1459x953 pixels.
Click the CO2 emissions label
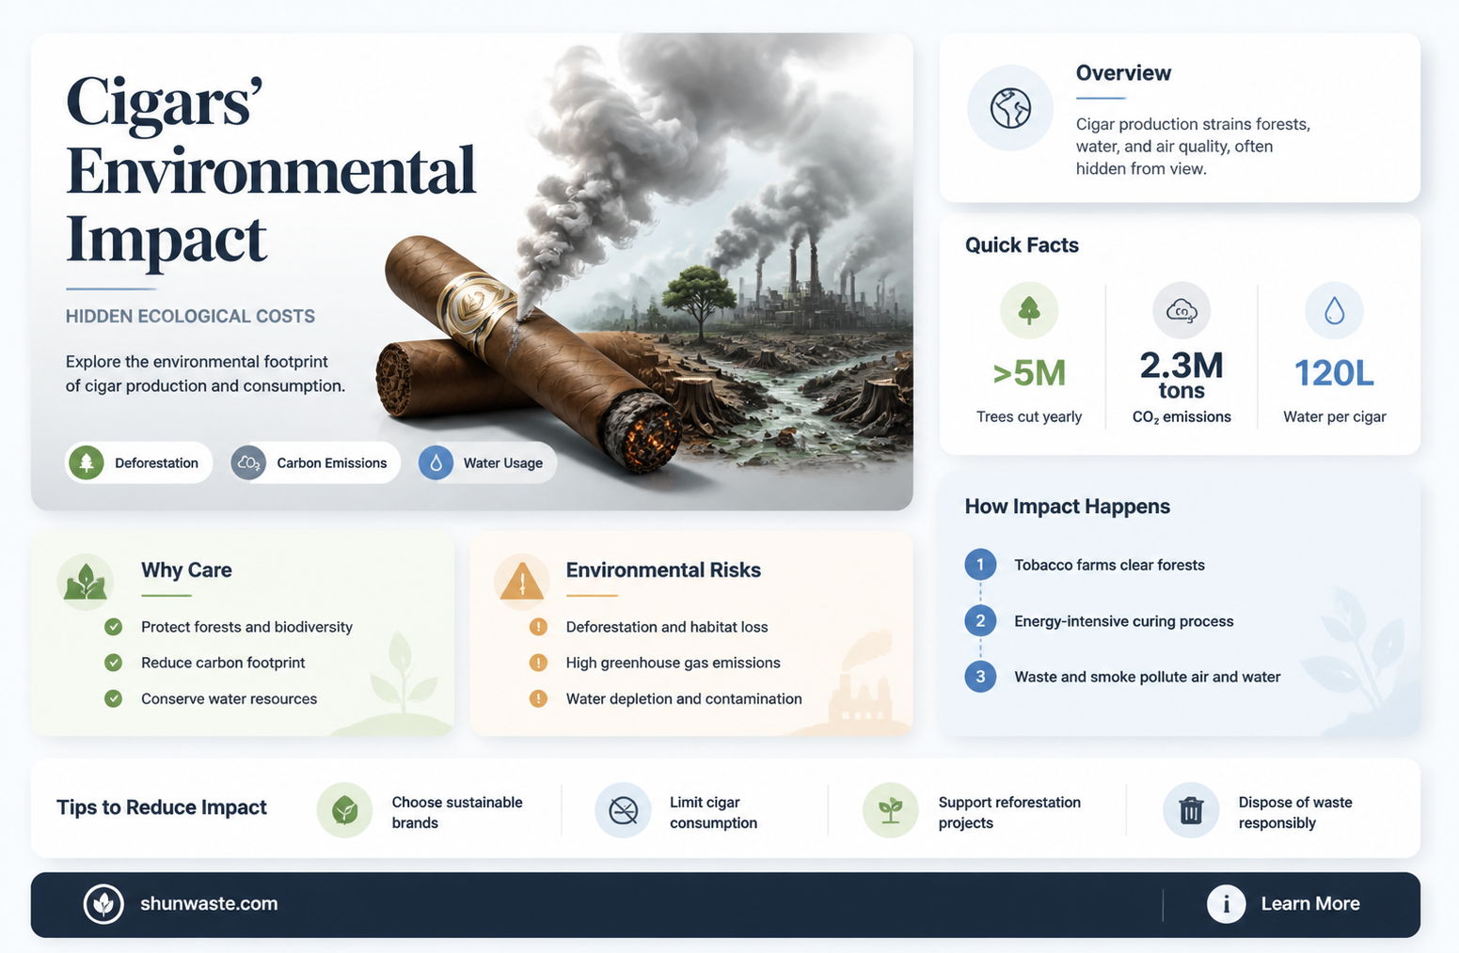click(x=1181, y=417)
